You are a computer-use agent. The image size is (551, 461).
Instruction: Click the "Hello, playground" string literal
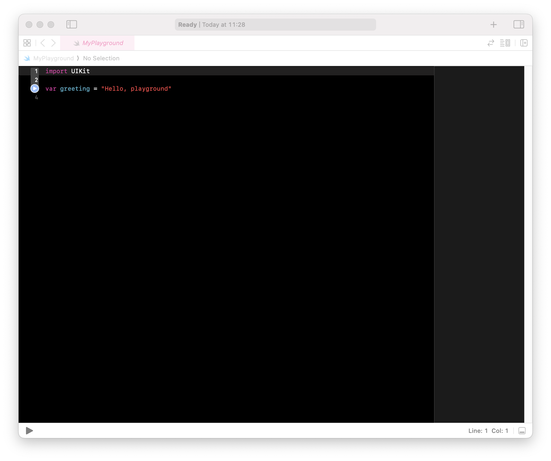[x=136, y=89]
